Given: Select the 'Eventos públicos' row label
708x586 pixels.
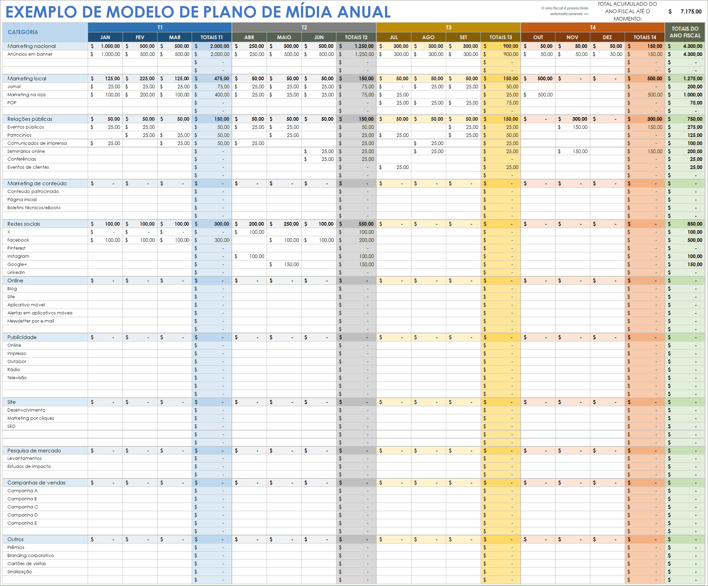Looking at the screenshot, I should tap(26, 127).
